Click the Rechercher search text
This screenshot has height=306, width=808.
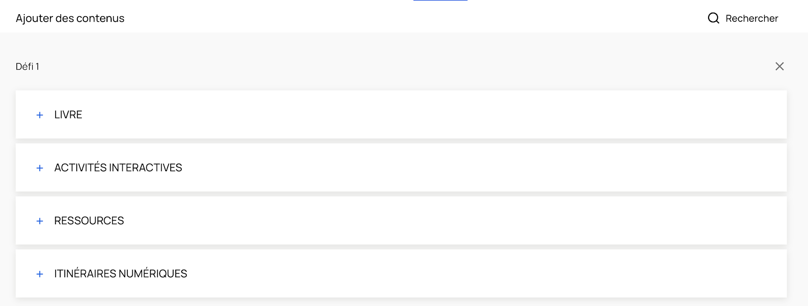point(751,19)
